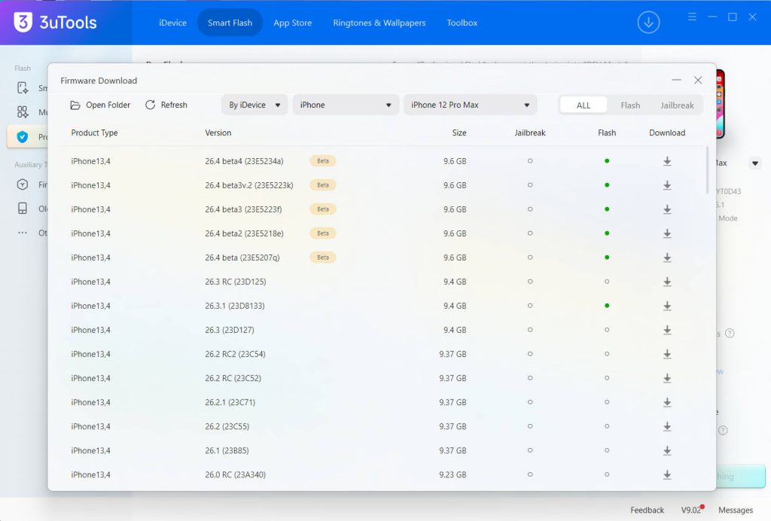Viewport: 771px width, 521px height.
Task: Click the Firmwares sidebar icon
Action: tap(23, 184)
